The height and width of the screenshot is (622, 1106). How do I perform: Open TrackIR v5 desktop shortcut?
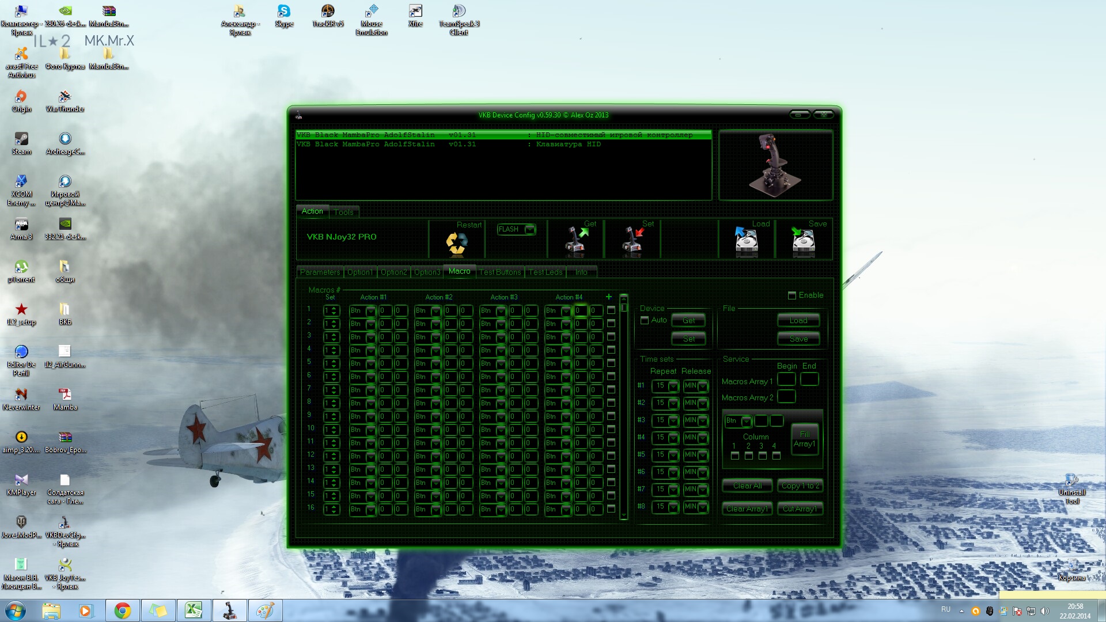tap(328, 16)
